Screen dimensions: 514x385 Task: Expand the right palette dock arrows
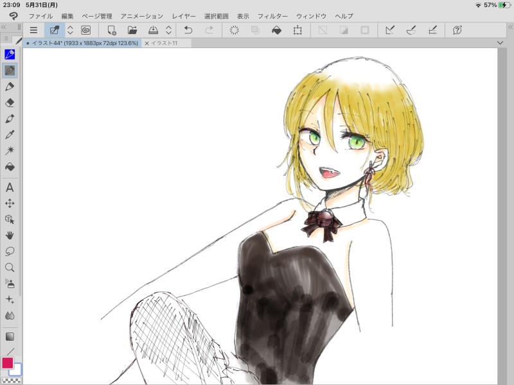(x=510, y=27)
